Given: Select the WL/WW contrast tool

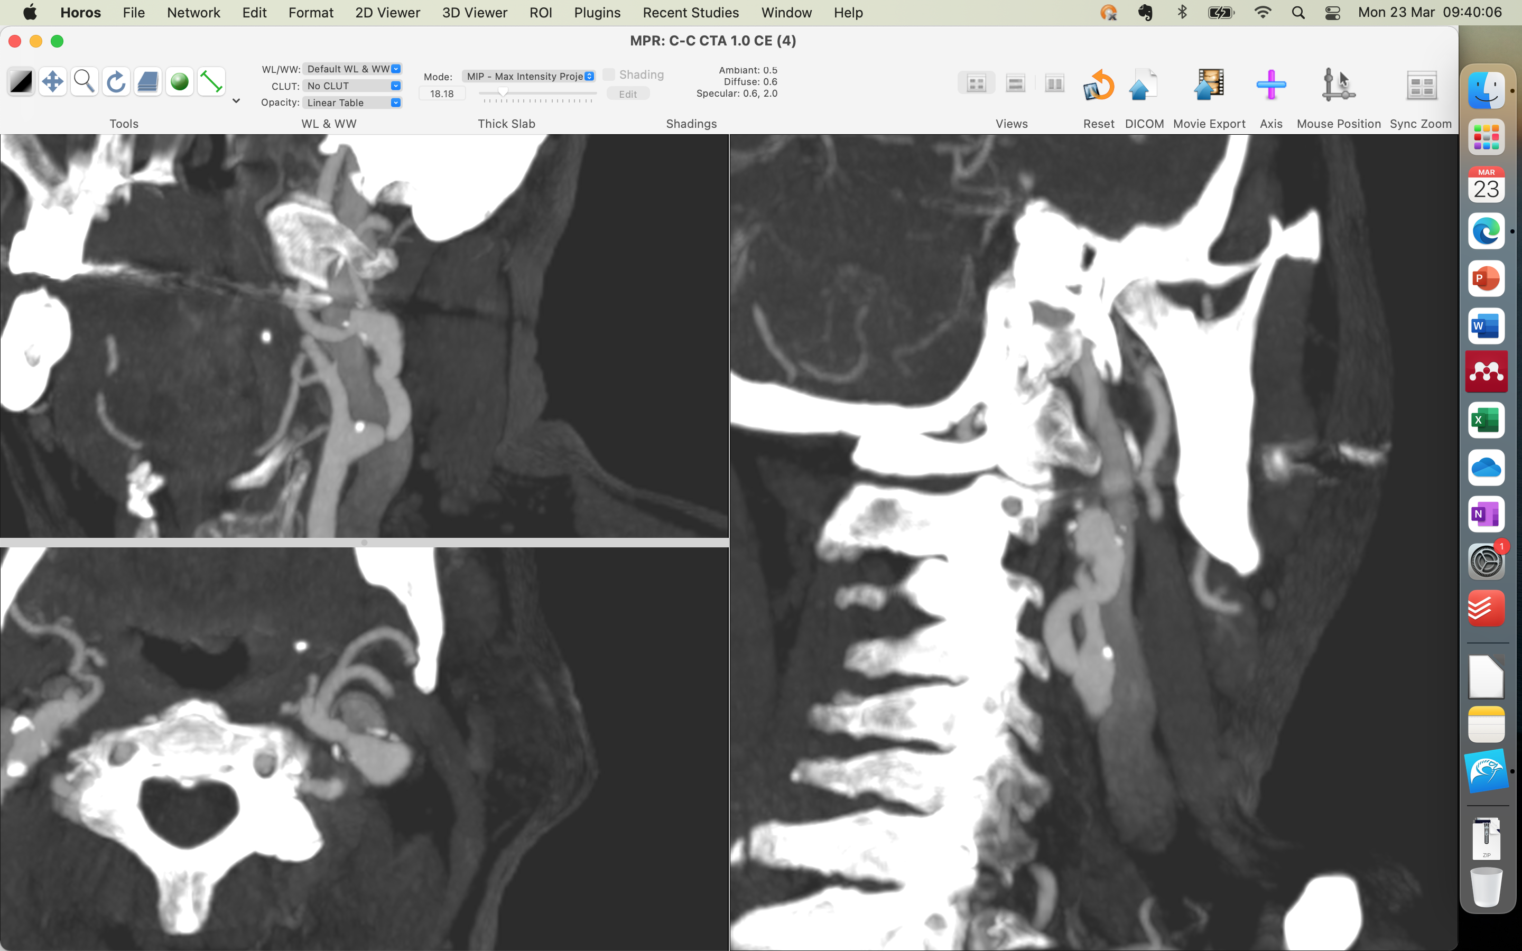Looking at the screenshot, I should point(21,82).
